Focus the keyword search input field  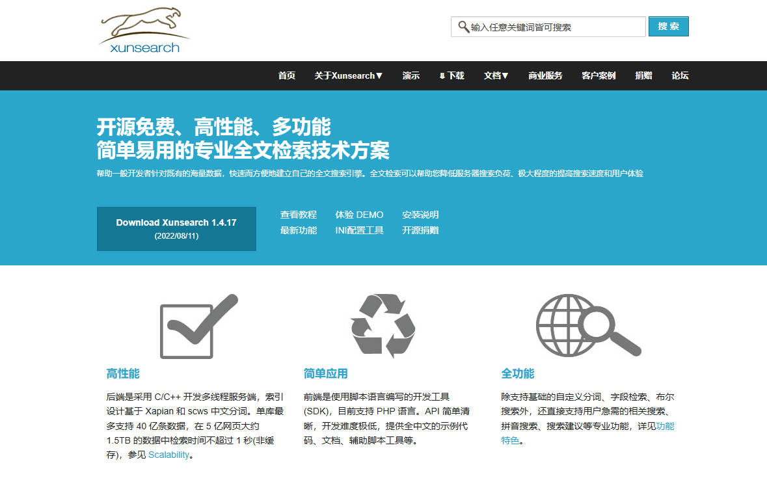click(548, 27)
